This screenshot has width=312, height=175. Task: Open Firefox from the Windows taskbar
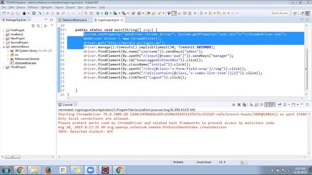[x=48, y=170]
